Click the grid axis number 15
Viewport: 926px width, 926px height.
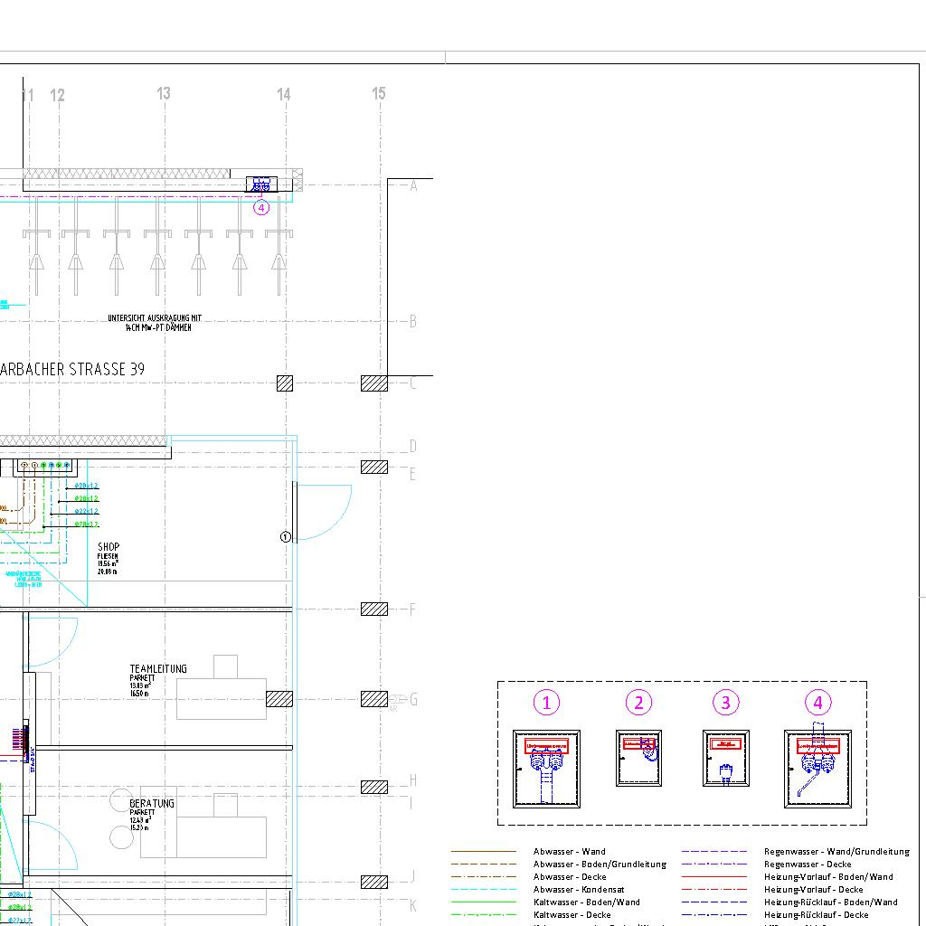379,93
